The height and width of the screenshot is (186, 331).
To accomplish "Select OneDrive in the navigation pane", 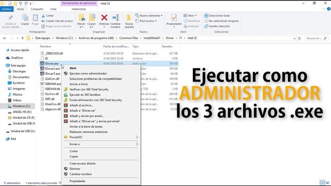I will [x=17, y=57].
